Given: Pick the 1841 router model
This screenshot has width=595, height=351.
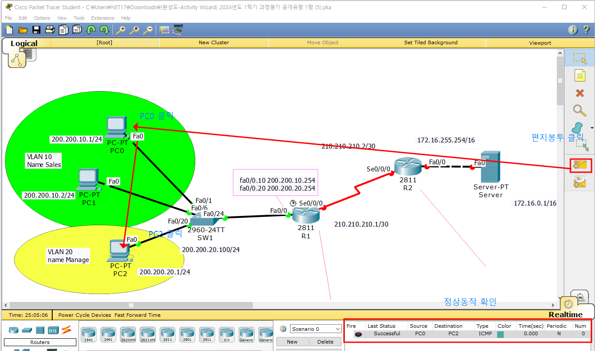Looking at the screenshot, I should [x=88, y=335].
